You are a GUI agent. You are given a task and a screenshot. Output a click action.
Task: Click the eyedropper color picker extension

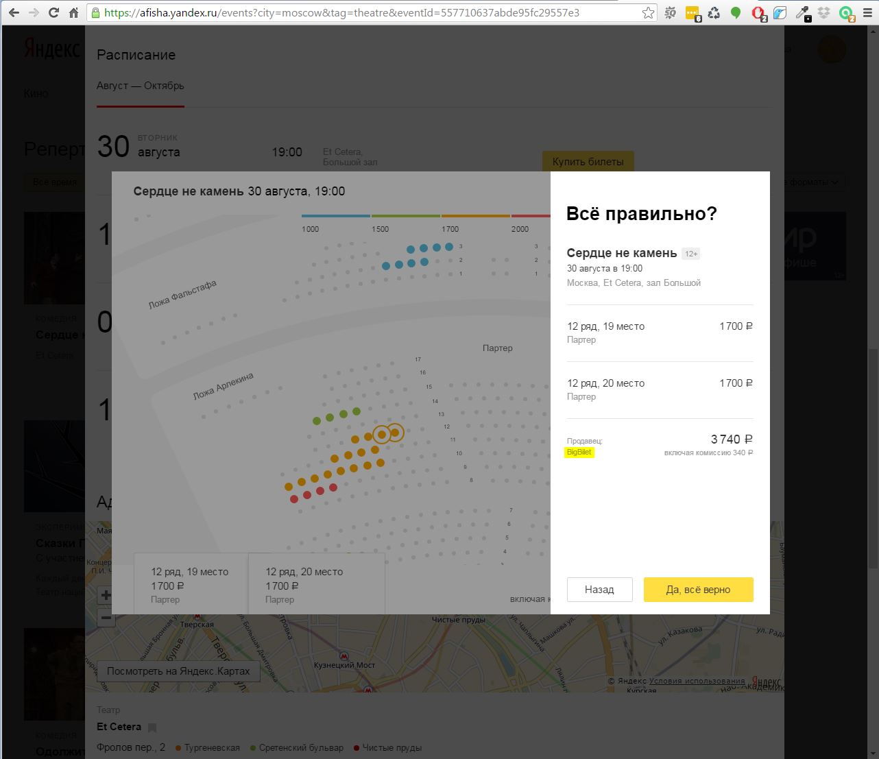coord(802,12)
